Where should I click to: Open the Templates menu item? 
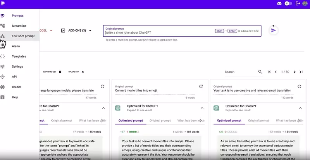coord(20,56)
